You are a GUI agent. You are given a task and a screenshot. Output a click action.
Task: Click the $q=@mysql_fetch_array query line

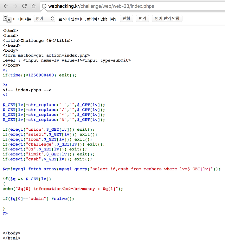112,169
